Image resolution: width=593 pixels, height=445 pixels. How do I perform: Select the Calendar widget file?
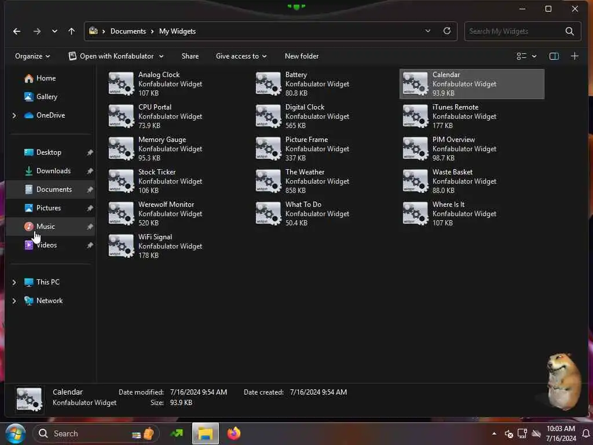[x=471, y=84]
